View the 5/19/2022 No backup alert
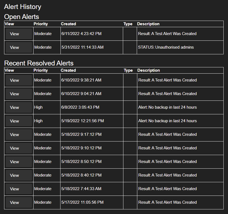Screen dimensions: 228x214 point(19,121)
